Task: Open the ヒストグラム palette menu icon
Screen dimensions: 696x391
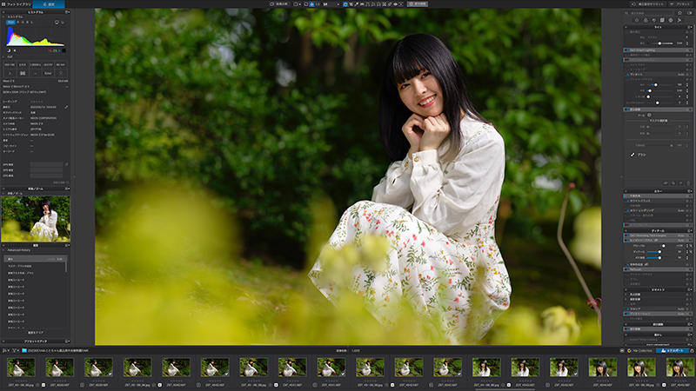Action: click(x=68, y=12)
